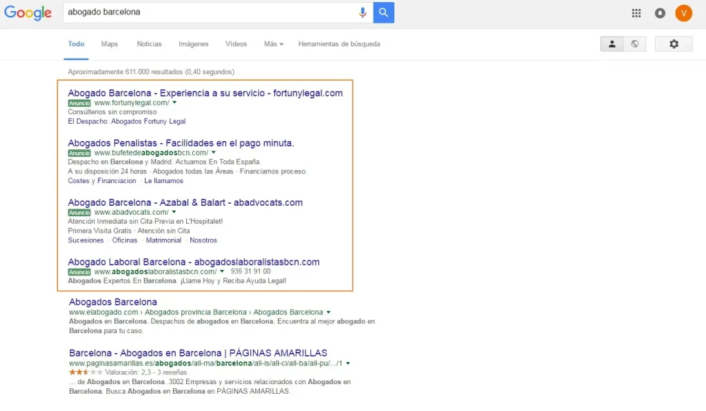706x411 pixels.
Task: Expand arrow next to paginasamarillas.es URL
Action: pos(347,363)
